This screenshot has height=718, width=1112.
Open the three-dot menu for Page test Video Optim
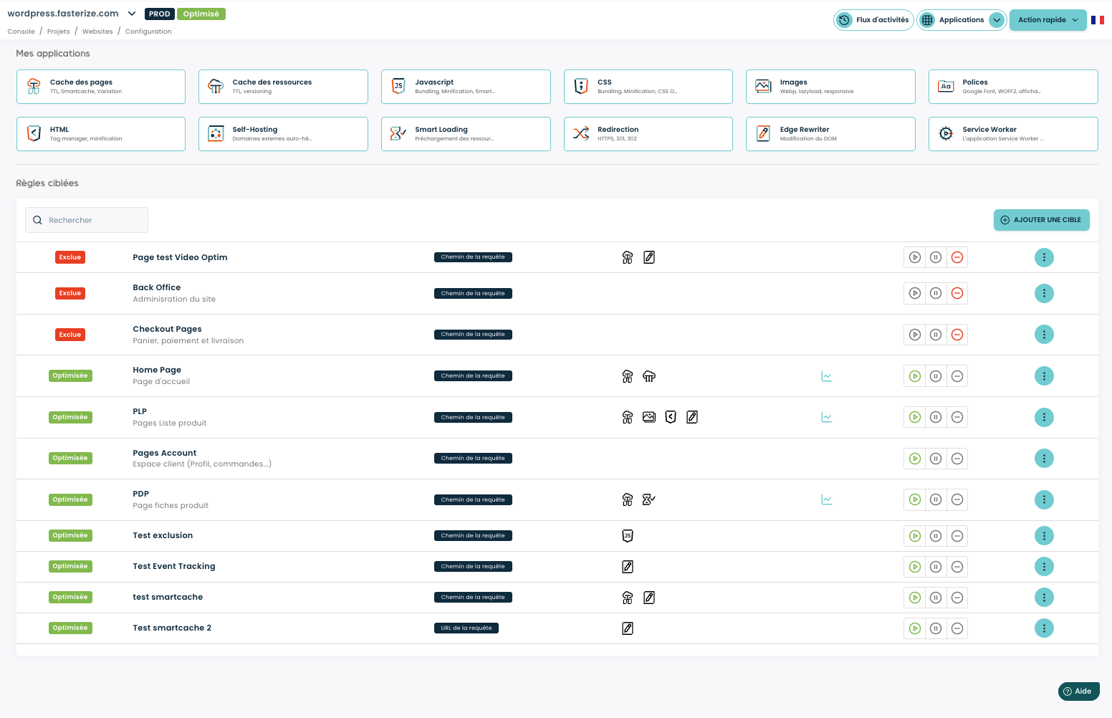(1044, 257)
